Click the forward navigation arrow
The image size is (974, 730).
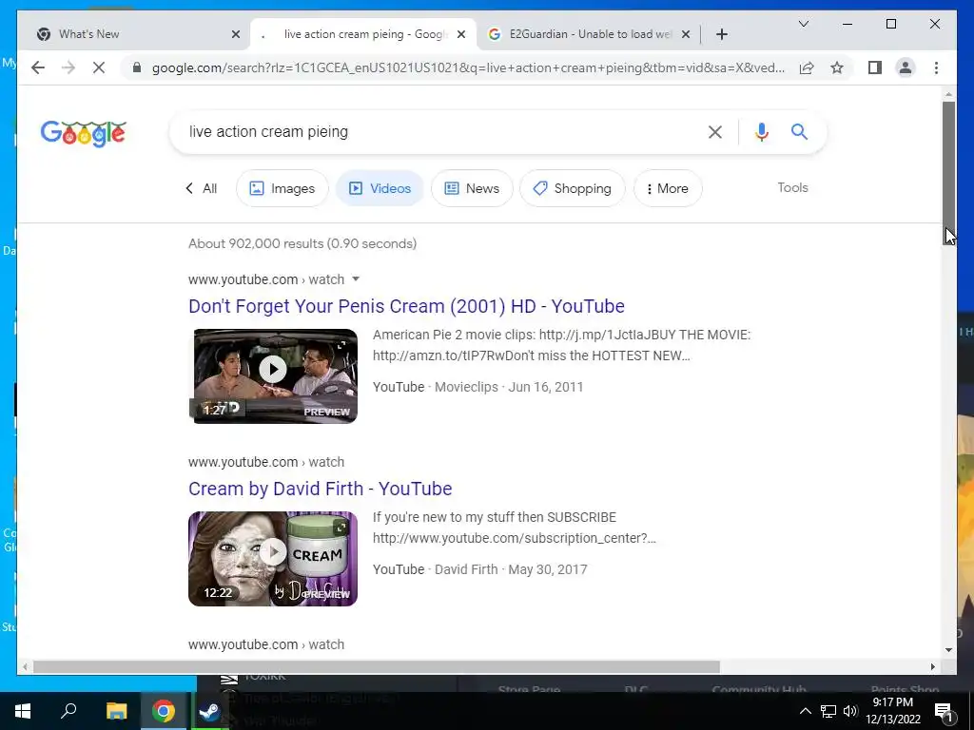coord(68,67)
